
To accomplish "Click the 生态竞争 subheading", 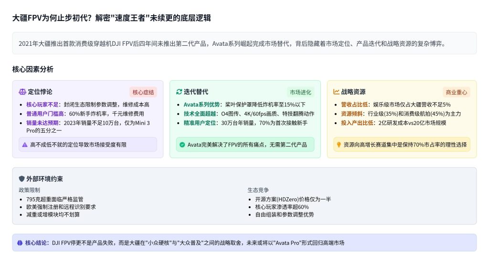I will (259, 190).
